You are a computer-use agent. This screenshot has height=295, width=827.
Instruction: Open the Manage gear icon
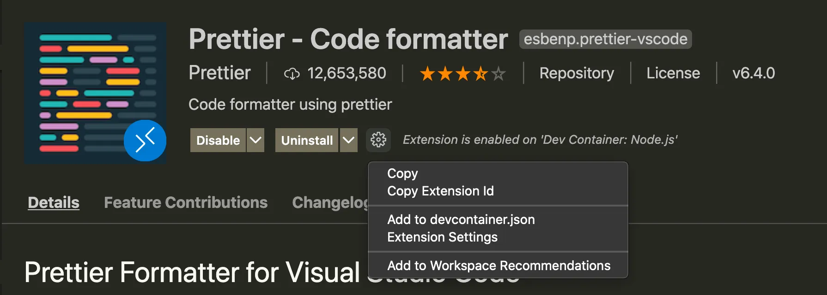(378, 140)
